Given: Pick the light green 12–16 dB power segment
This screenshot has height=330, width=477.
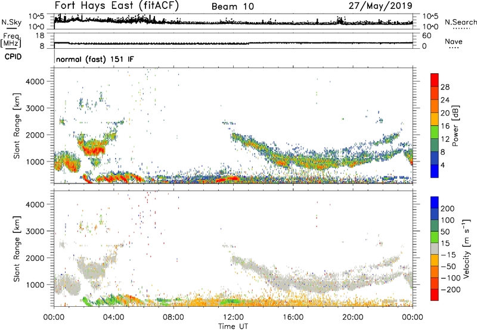Looking at the screenshot, I should click(435, 132).
